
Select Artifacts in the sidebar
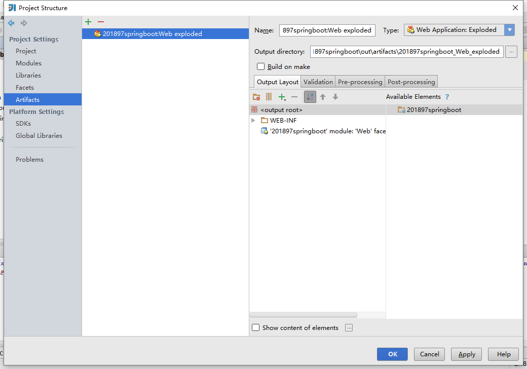(43, 99)
